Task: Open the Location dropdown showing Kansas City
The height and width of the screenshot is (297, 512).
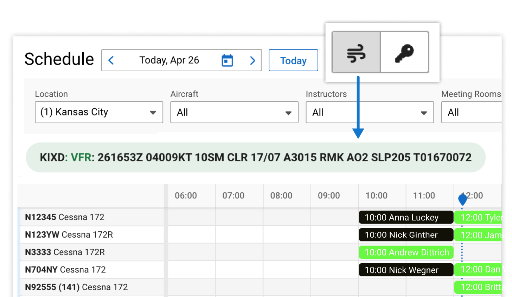Action: pyautogui.click(x=99, y=112)
